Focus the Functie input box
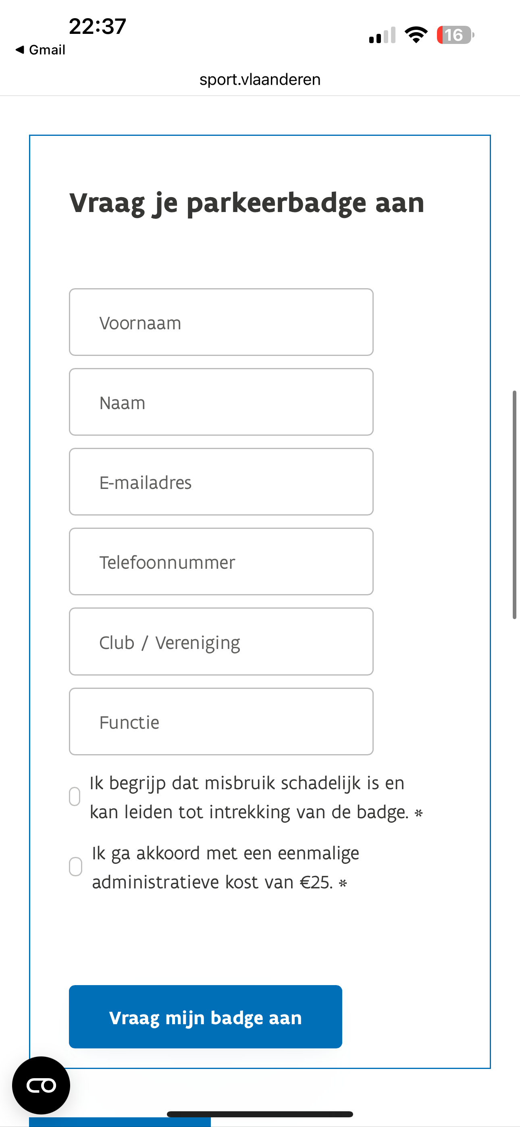Screen dimensions: 520x1127 point(221,722)
